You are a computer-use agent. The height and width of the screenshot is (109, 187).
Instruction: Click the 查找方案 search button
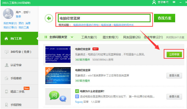click(x=164, y=18)
